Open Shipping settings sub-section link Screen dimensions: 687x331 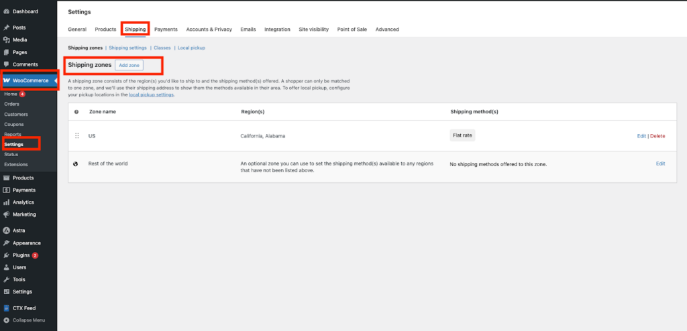pos(127,48)
